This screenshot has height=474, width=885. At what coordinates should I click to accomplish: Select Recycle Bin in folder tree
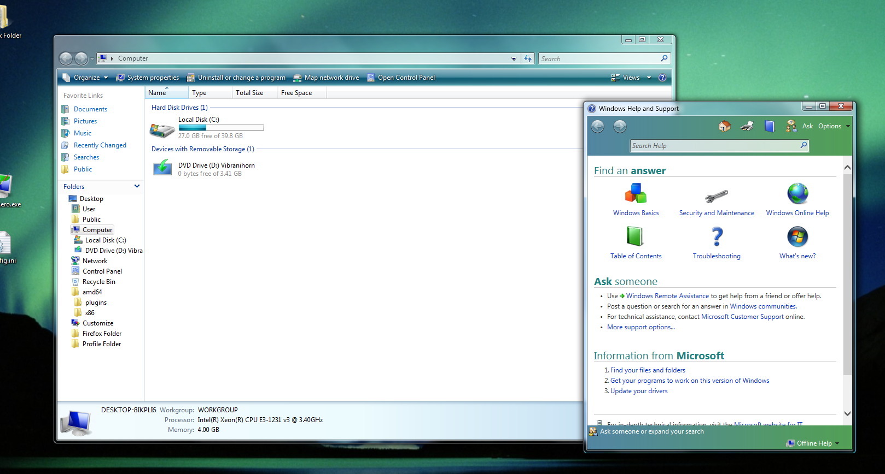[x=99, y=282]
